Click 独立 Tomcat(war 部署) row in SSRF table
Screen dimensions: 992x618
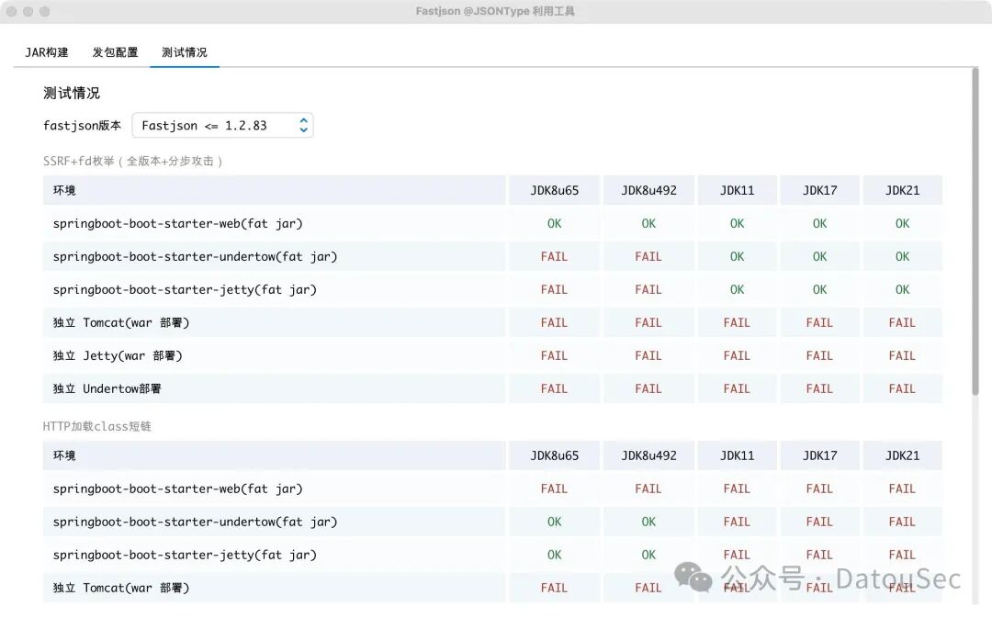tap(493, 322)
